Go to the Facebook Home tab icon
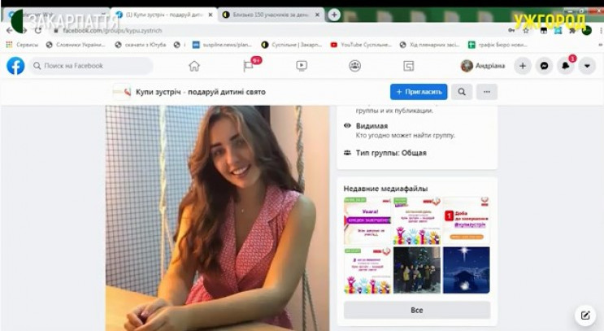 coord(194,66)
